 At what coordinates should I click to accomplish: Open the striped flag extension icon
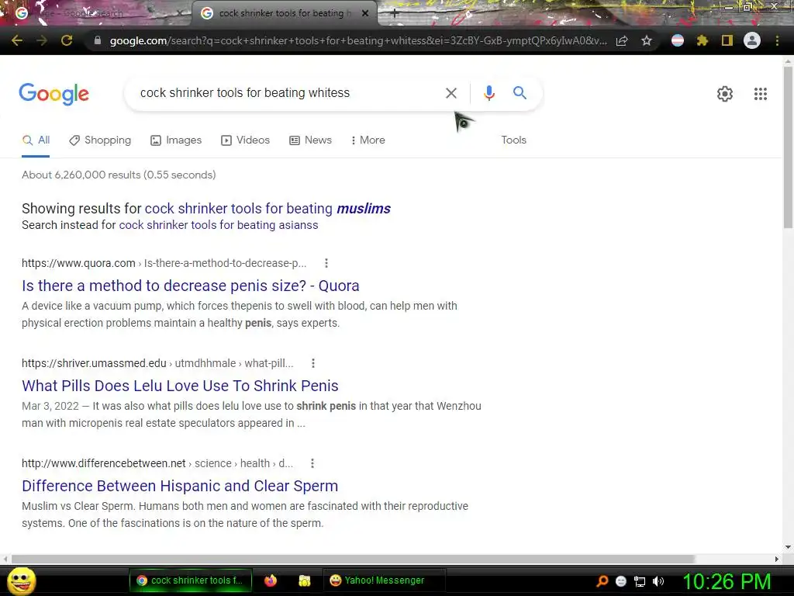click(x=678, y=40)
